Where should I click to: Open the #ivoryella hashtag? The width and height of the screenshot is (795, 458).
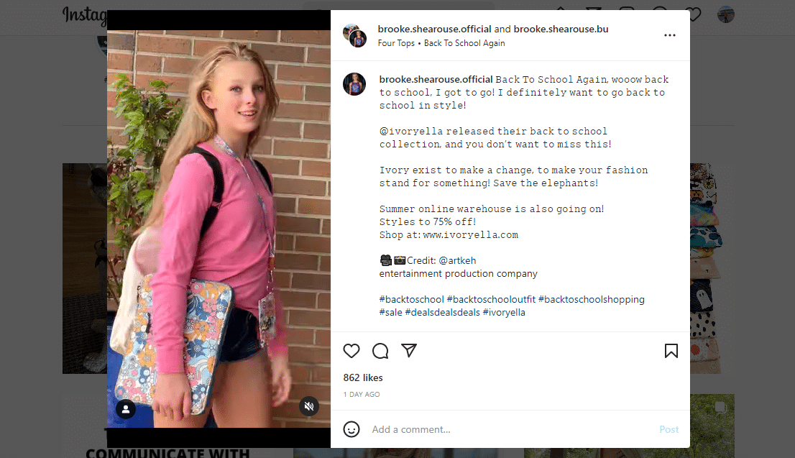504,313
